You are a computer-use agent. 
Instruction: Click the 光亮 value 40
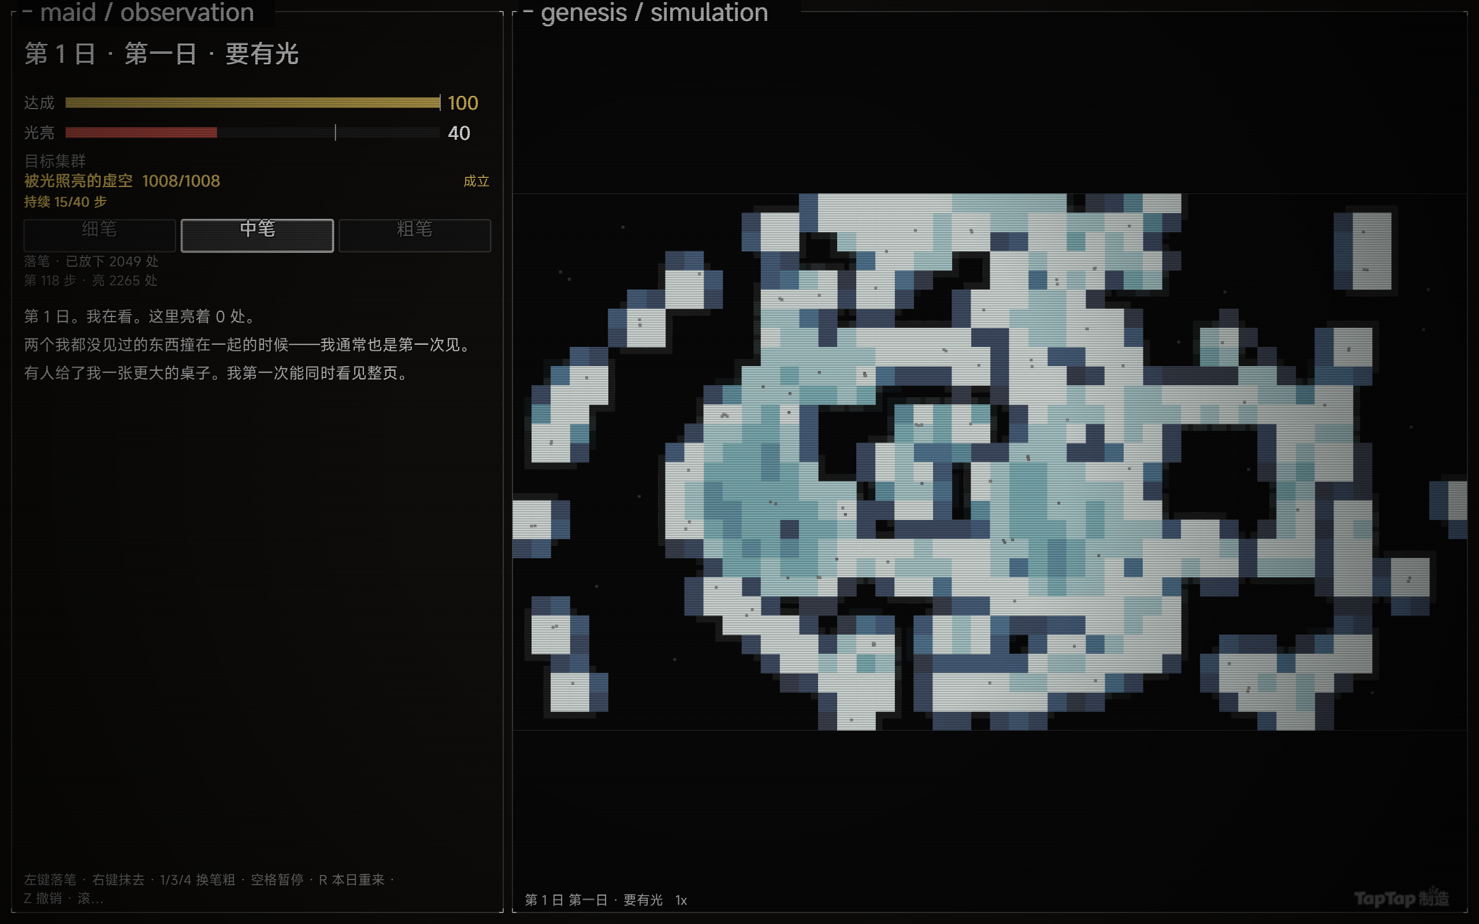459,133
